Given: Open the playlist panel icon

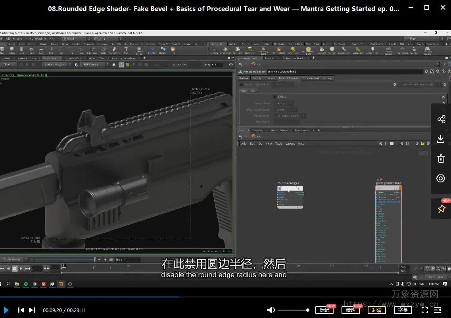Looking at the screenshot, I should tap(438, 310).
